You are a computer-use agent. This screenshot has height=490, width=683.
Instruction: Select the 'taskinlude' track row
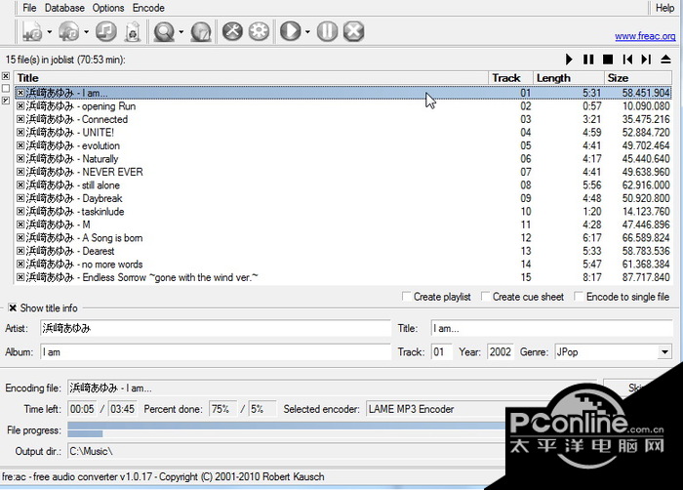(x=343, y=212)
